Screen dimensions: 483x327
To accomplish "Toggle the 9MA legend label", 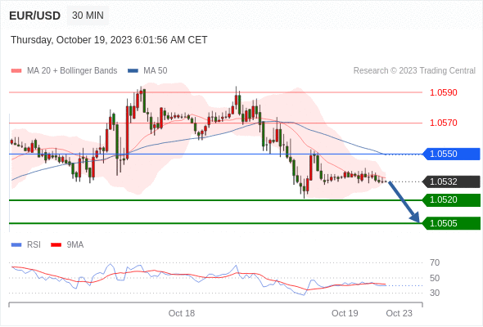I will click(75, 245).
